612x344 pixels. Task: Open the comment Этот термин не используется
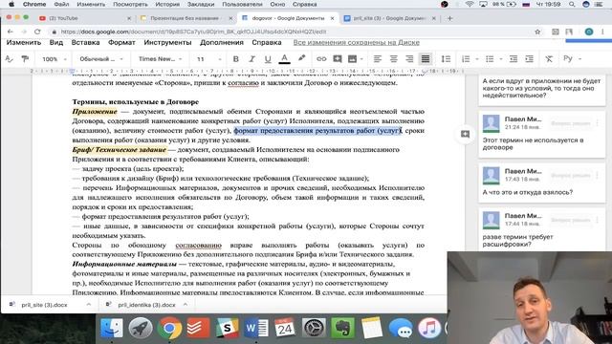542,134
